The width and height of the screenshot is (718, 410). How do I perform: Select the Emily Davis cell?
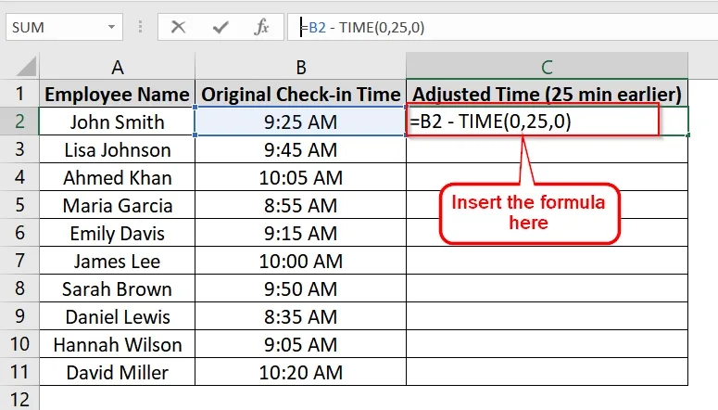(x=118, y=233)
